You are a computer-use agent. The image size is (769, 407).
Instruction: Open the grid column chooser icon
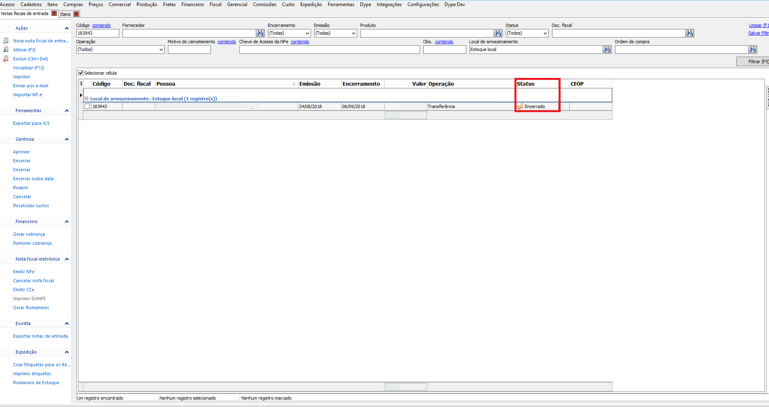81,84
